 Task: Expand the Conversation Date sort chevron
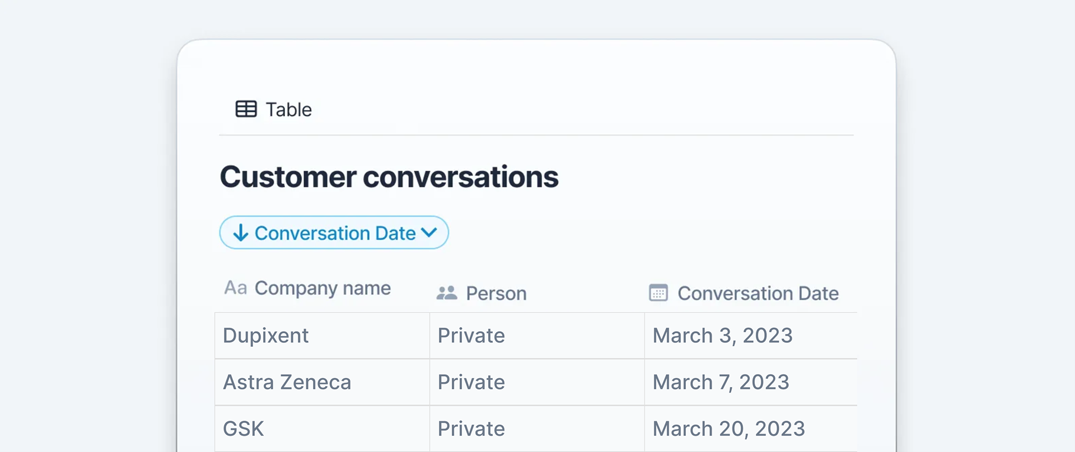coord(429,232)
